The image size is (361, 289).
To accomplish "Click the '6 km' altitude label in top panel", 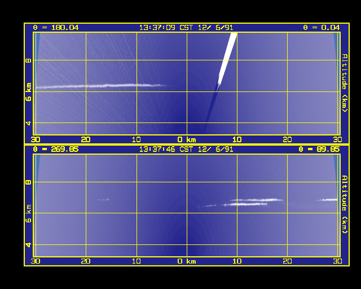I will [28, 92].
